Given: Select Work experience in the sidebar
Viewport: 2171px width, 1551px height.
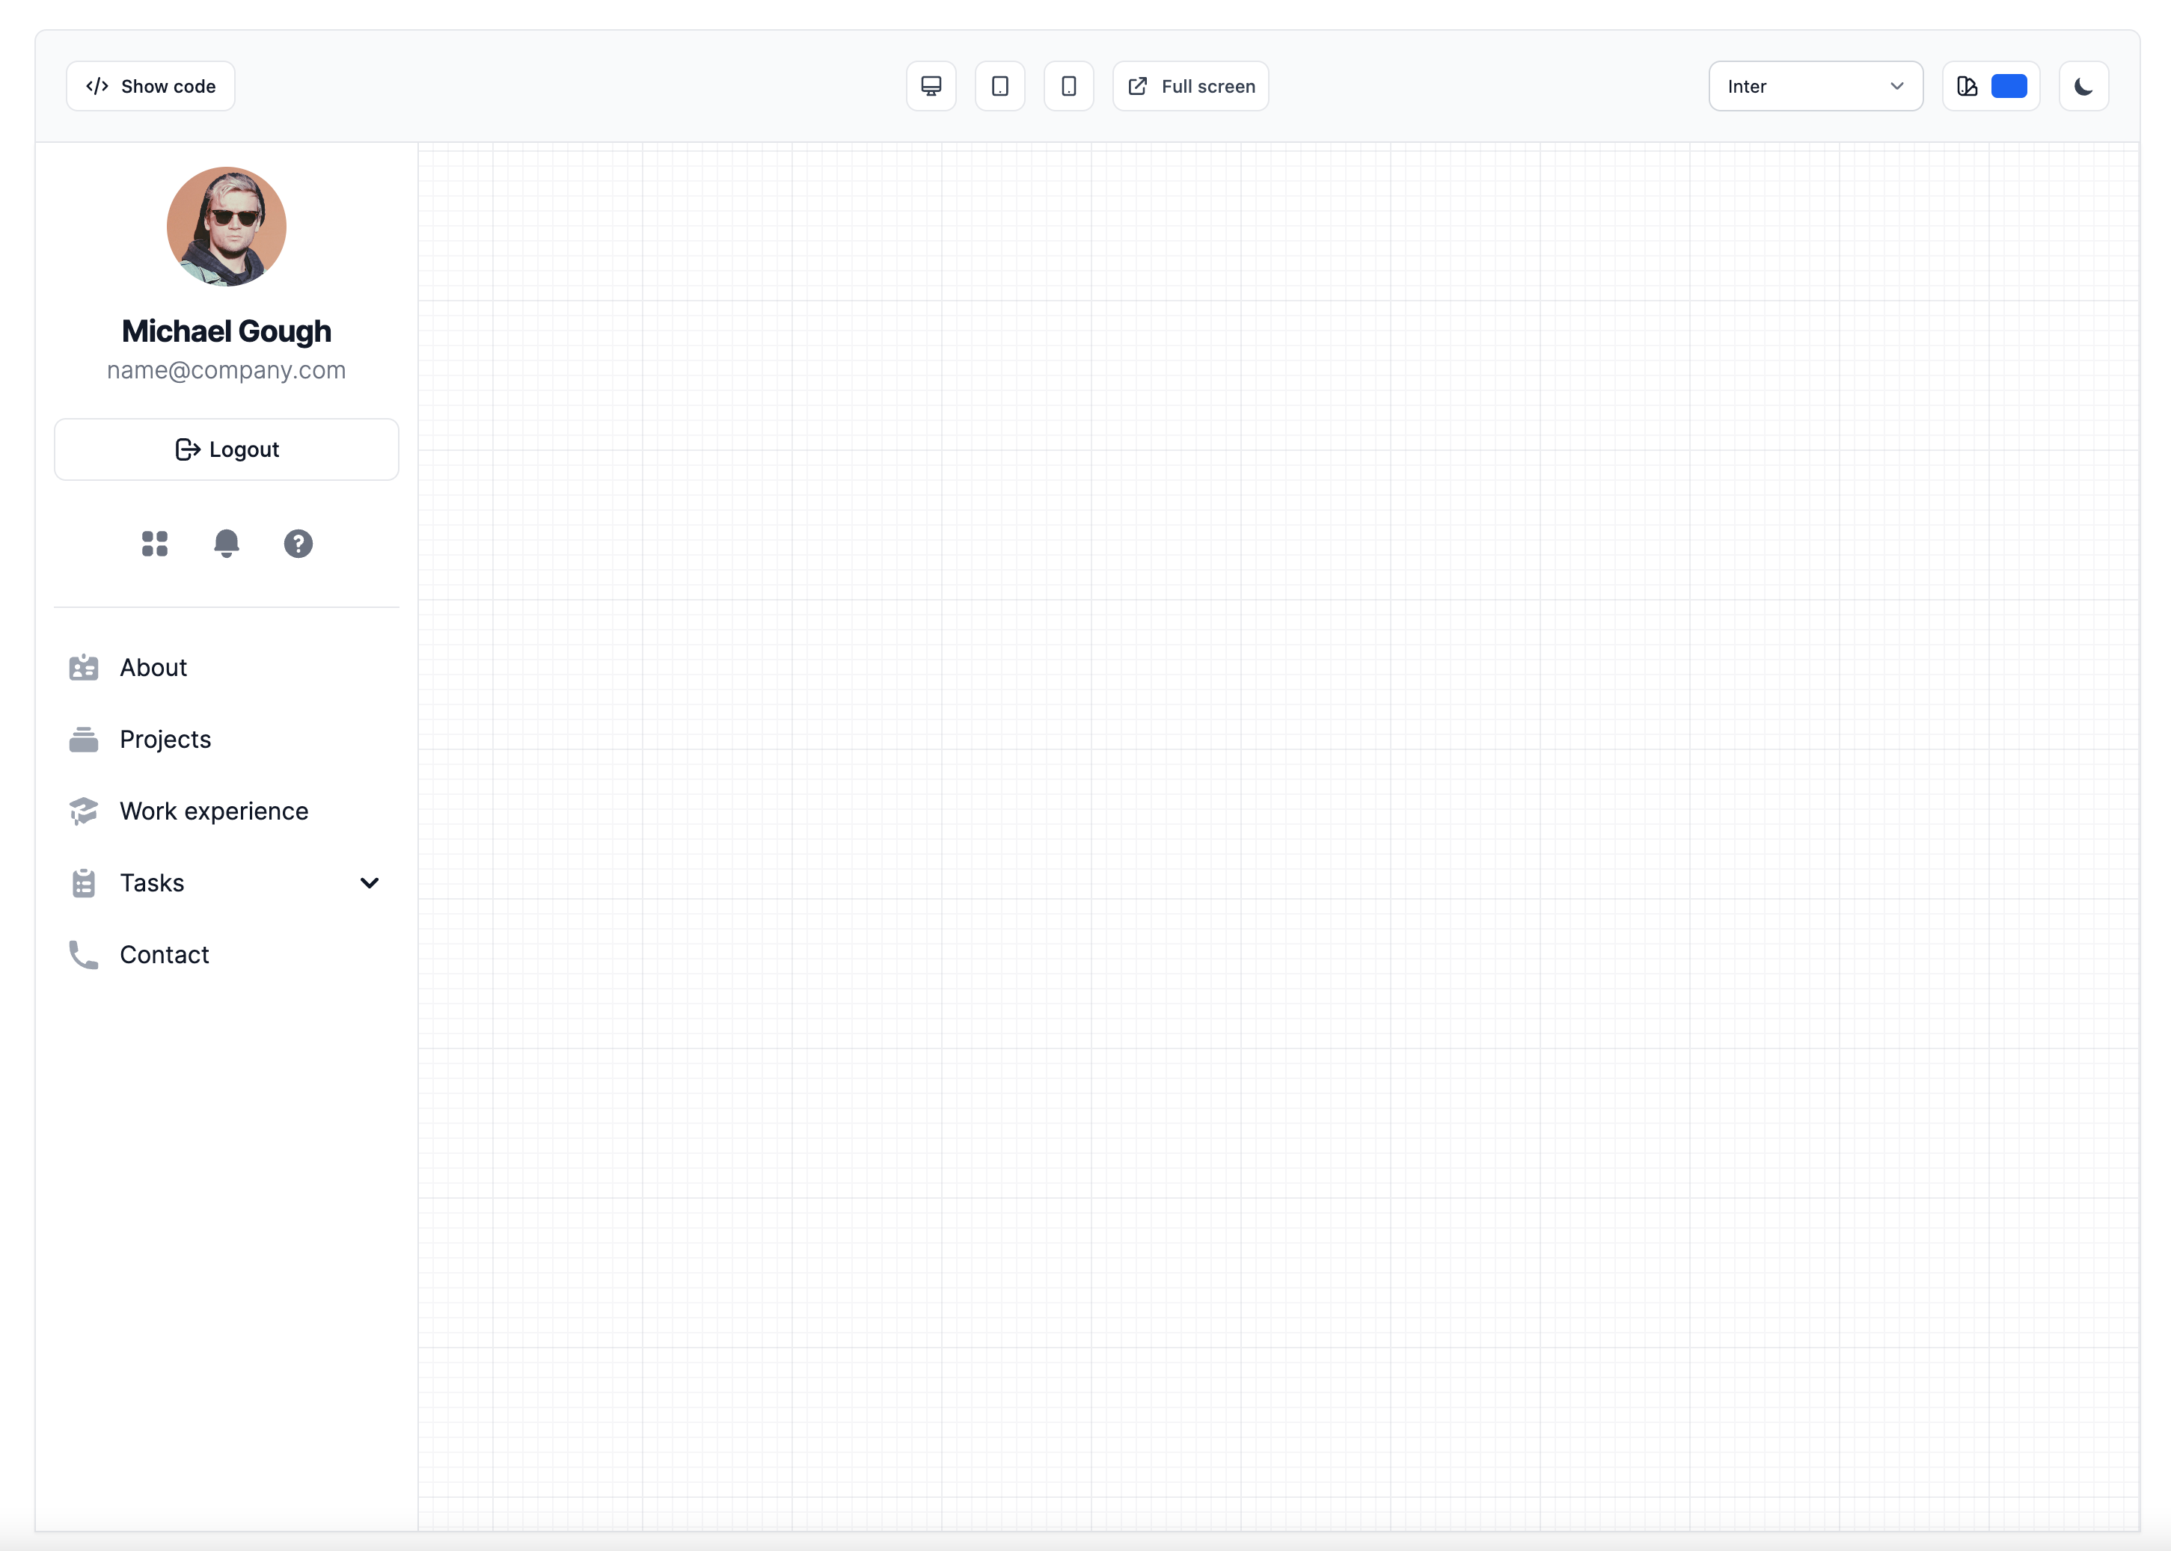Looking at the screenshot, I should 214,811.
